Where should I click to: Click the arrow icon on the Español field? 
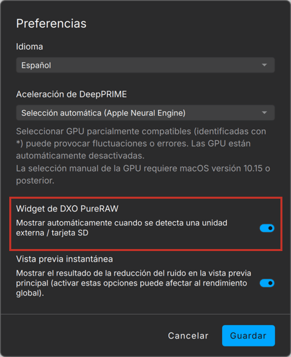264,65
